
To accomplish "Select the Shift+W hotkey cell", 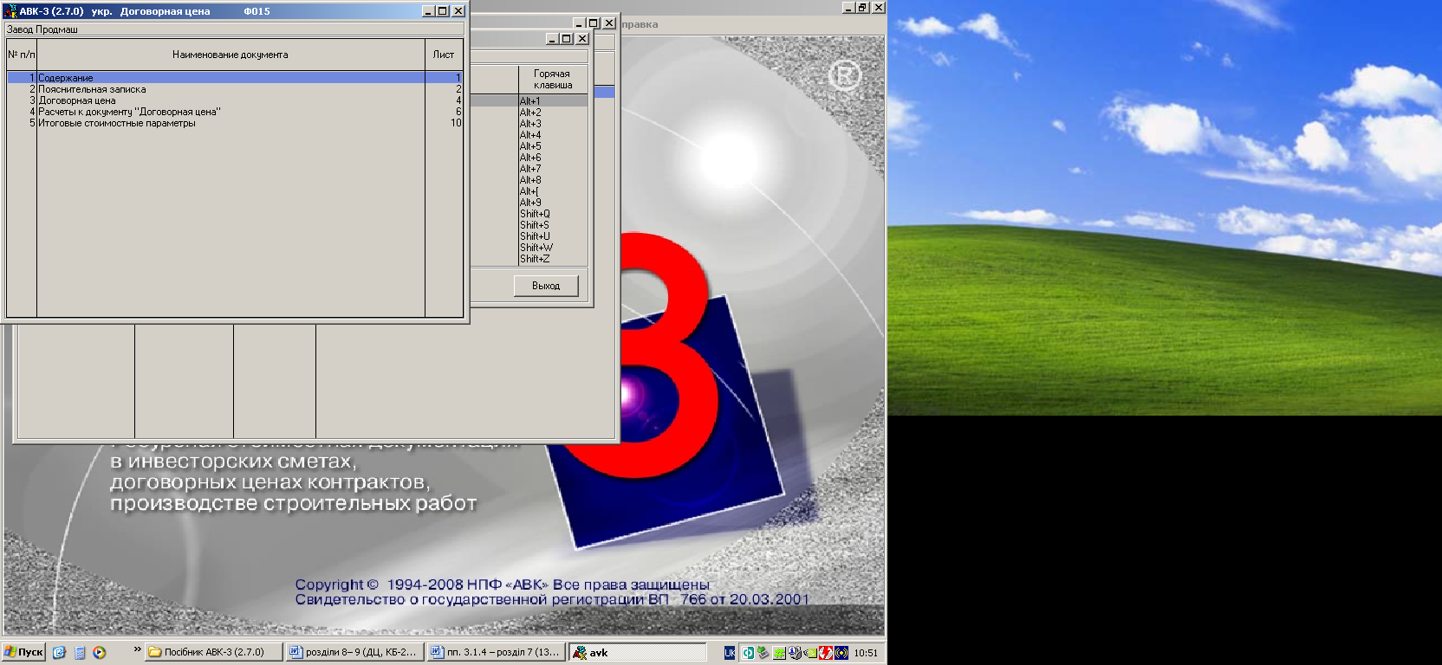I will pos(553,248).
